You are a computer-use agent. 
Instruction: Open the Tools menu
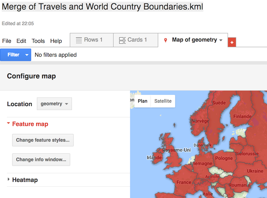pos(38,41)
